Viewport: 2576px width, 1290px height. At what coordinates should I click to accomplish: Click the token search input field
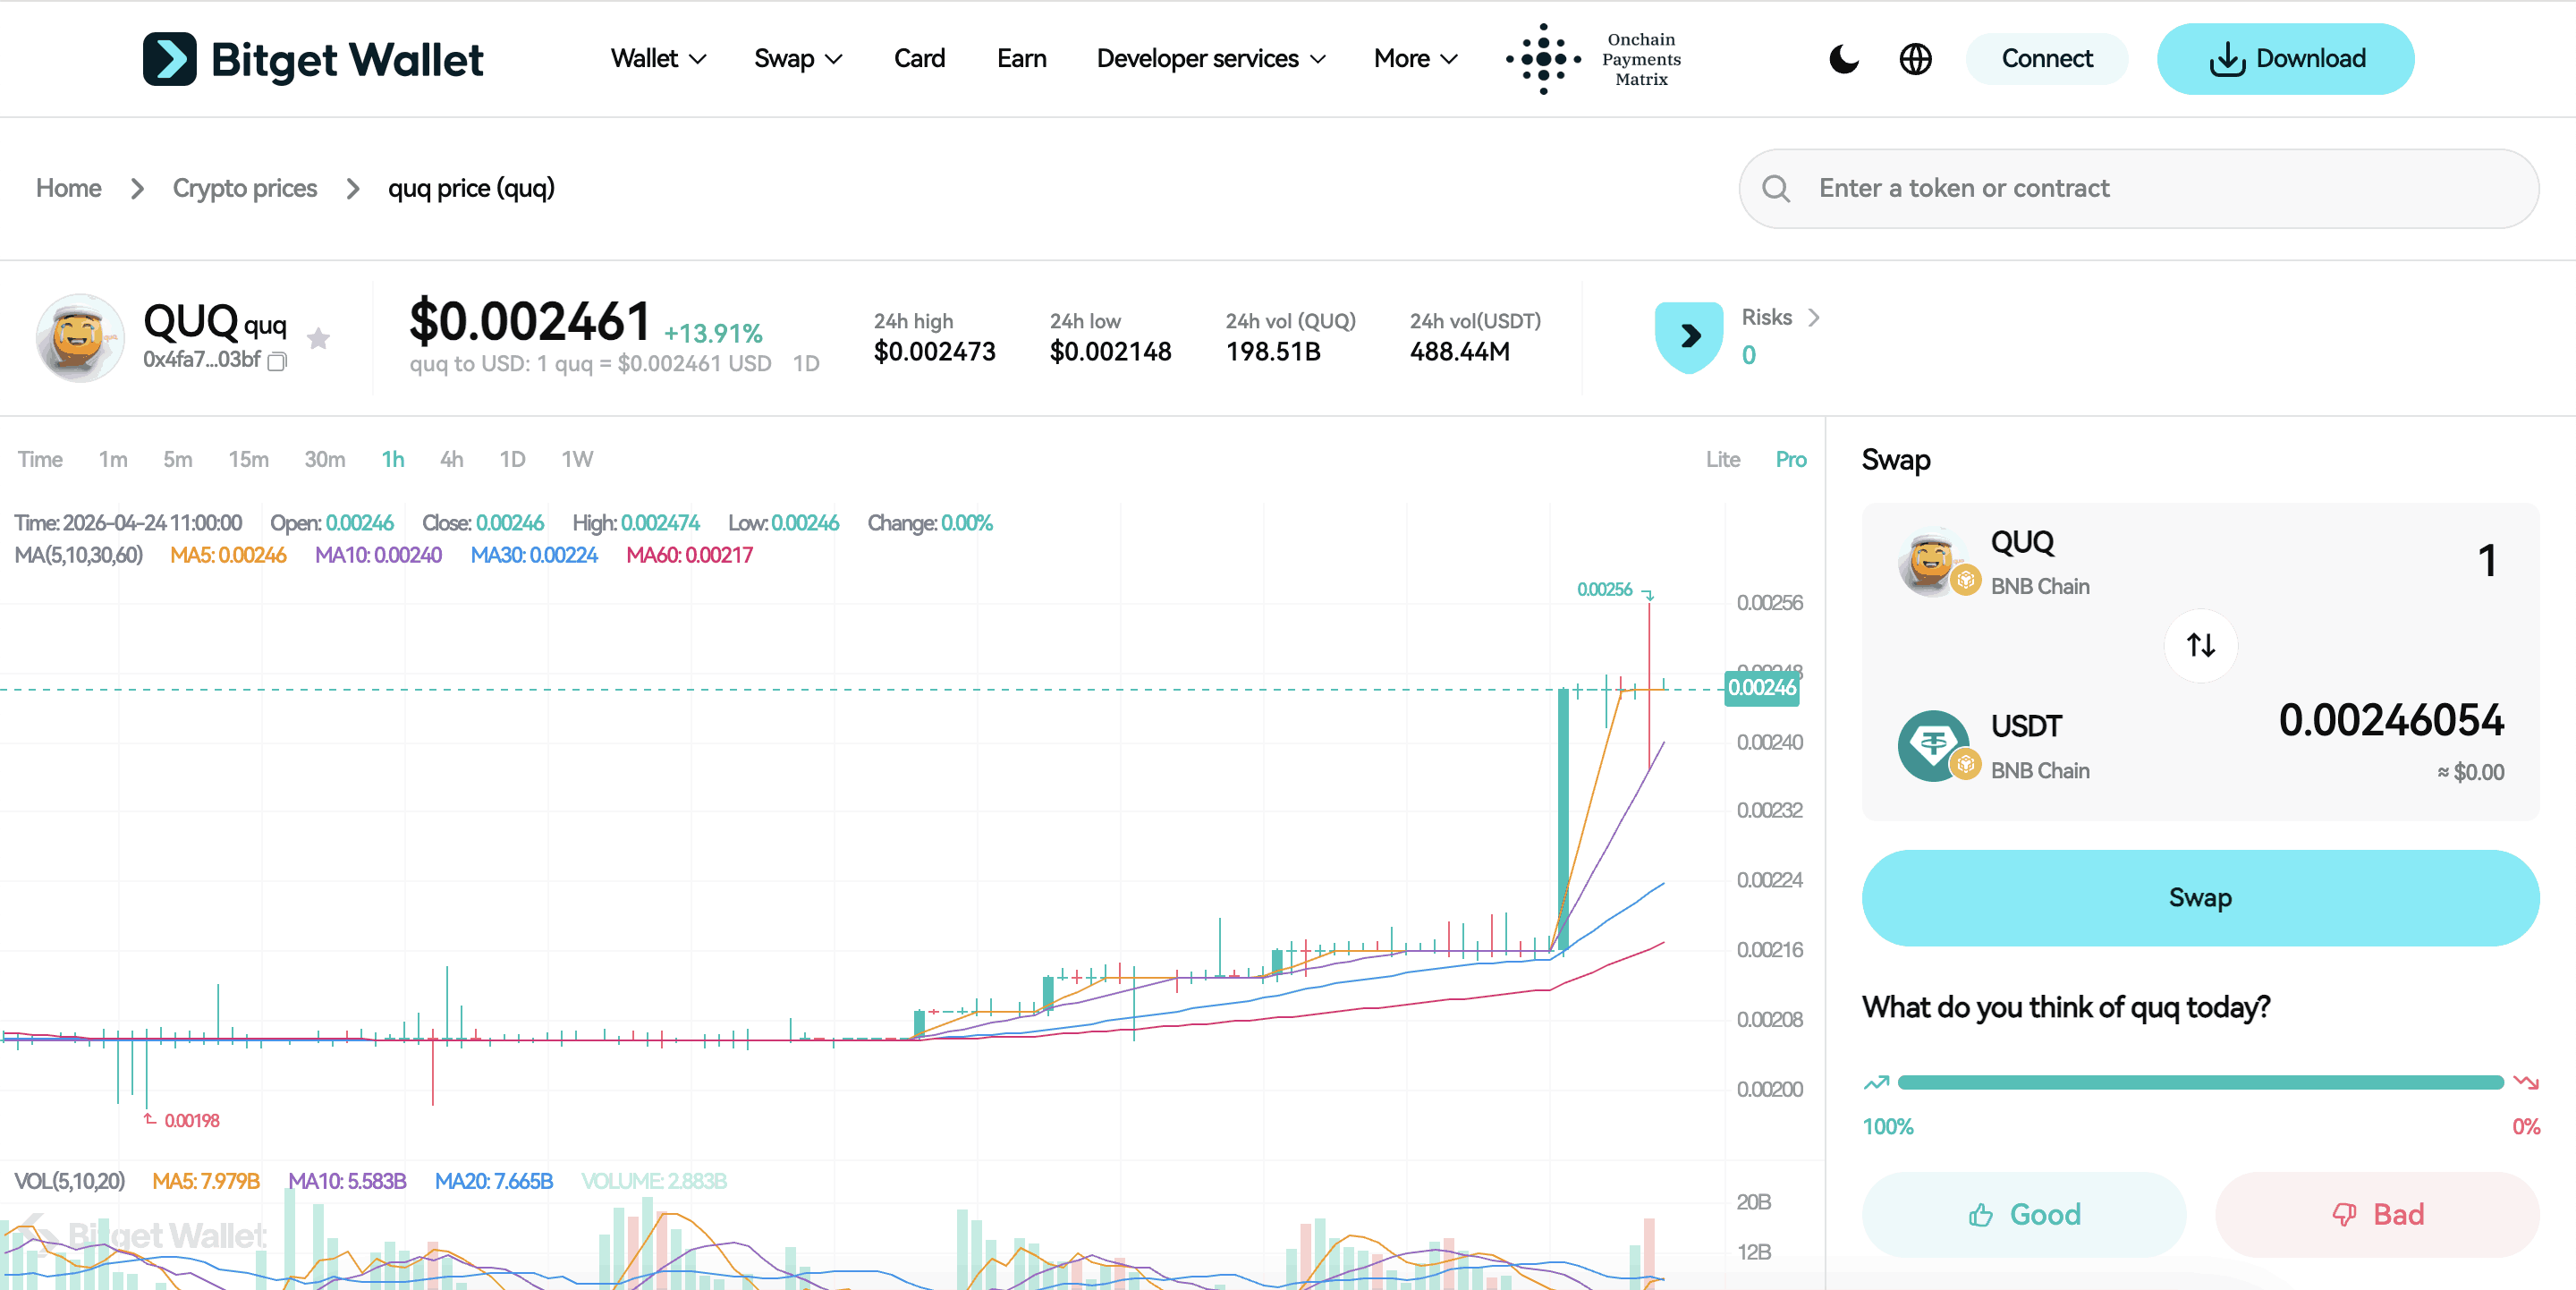[x=2100, y=188]
